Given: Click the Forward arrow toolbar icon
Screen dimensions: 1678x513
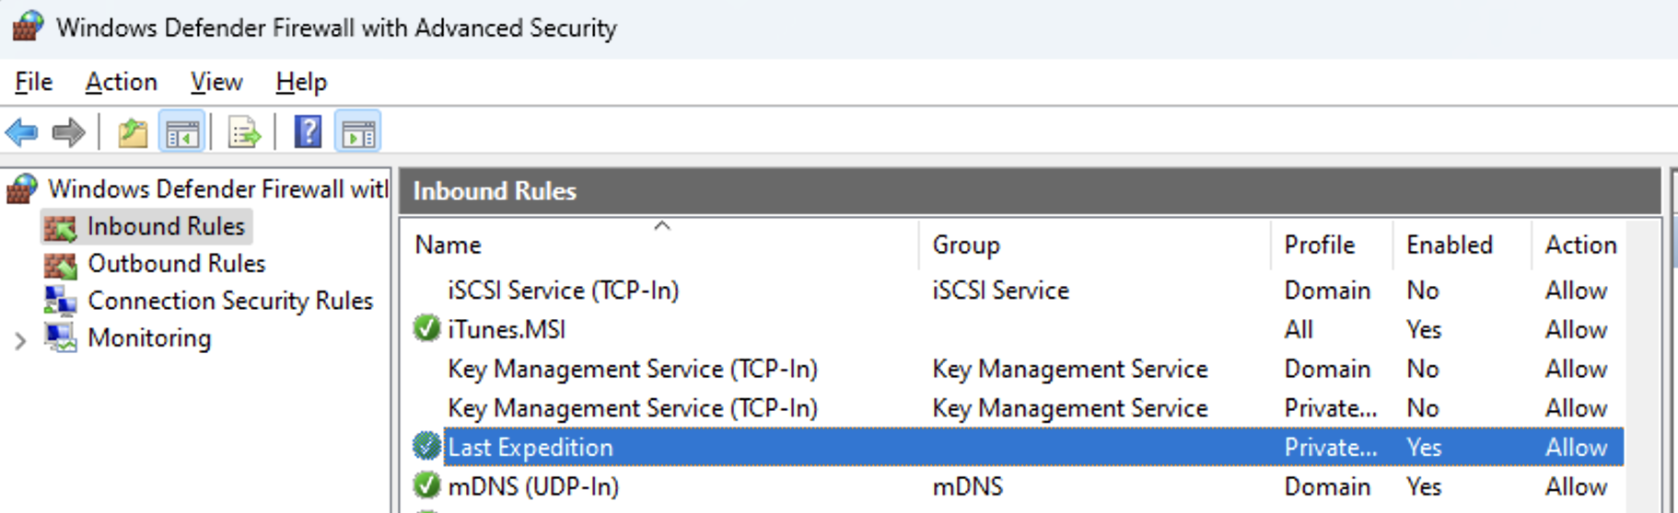Looking at the screenshot, I should [x=69, y=132].
